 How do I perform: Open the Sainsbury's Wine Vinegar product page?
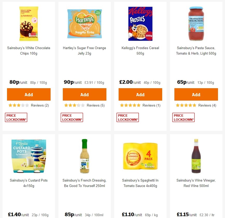pos(196,183)
